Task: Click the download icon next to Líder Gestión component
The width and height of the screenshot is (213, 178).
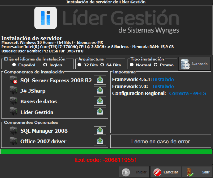Action: pyautogui.click(x=100, y=112)
